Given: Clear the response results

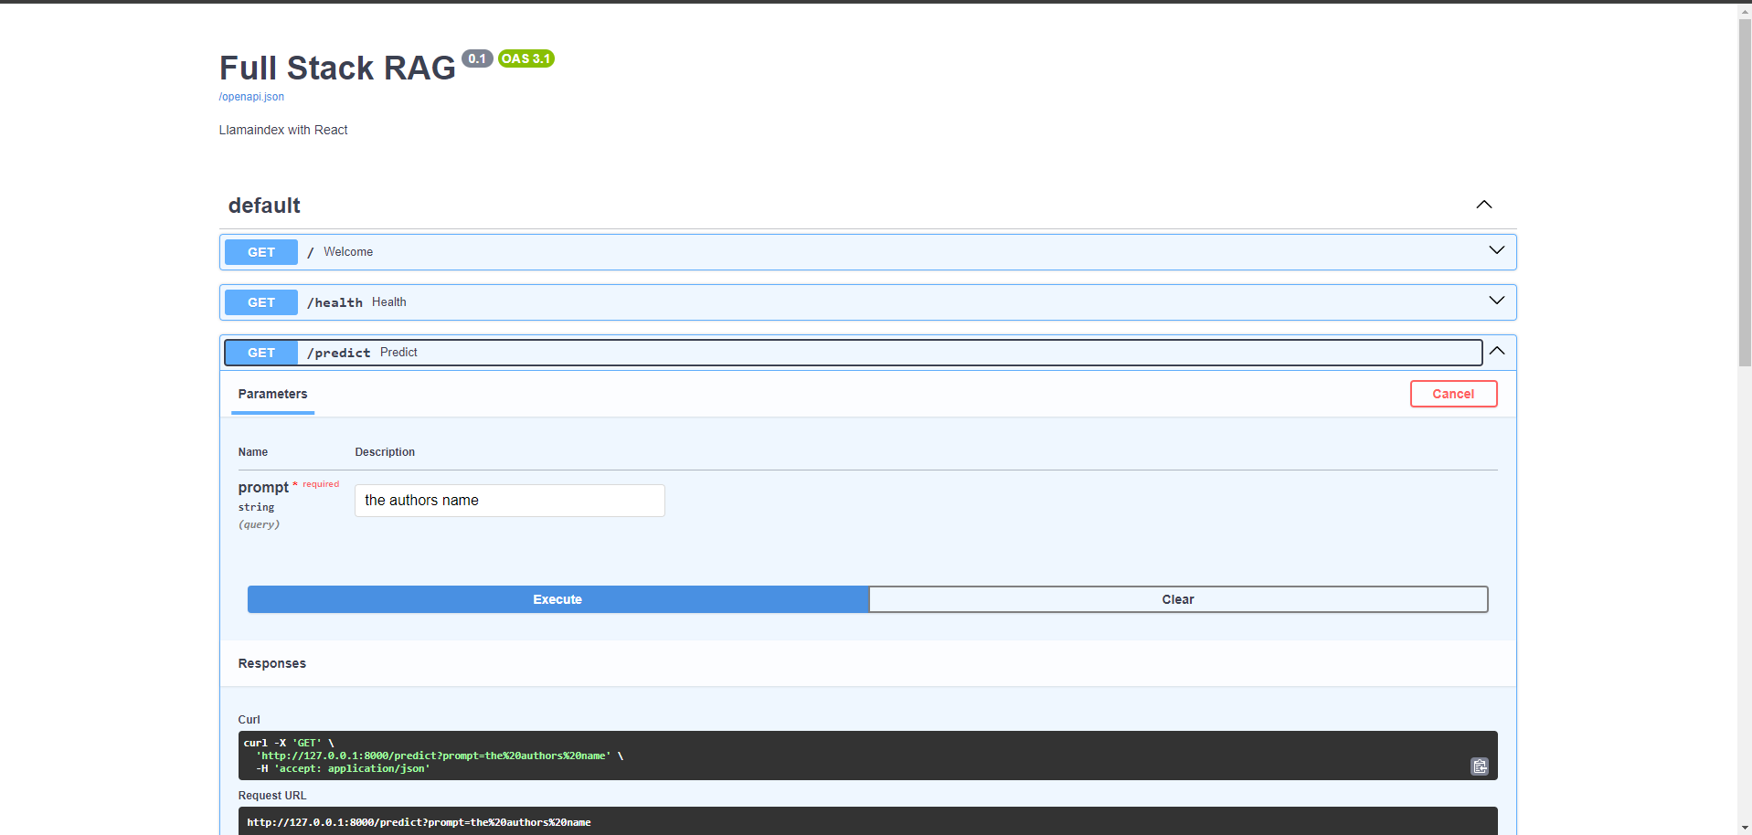Looking at the screenshot, I should (x=1178, y=599).
